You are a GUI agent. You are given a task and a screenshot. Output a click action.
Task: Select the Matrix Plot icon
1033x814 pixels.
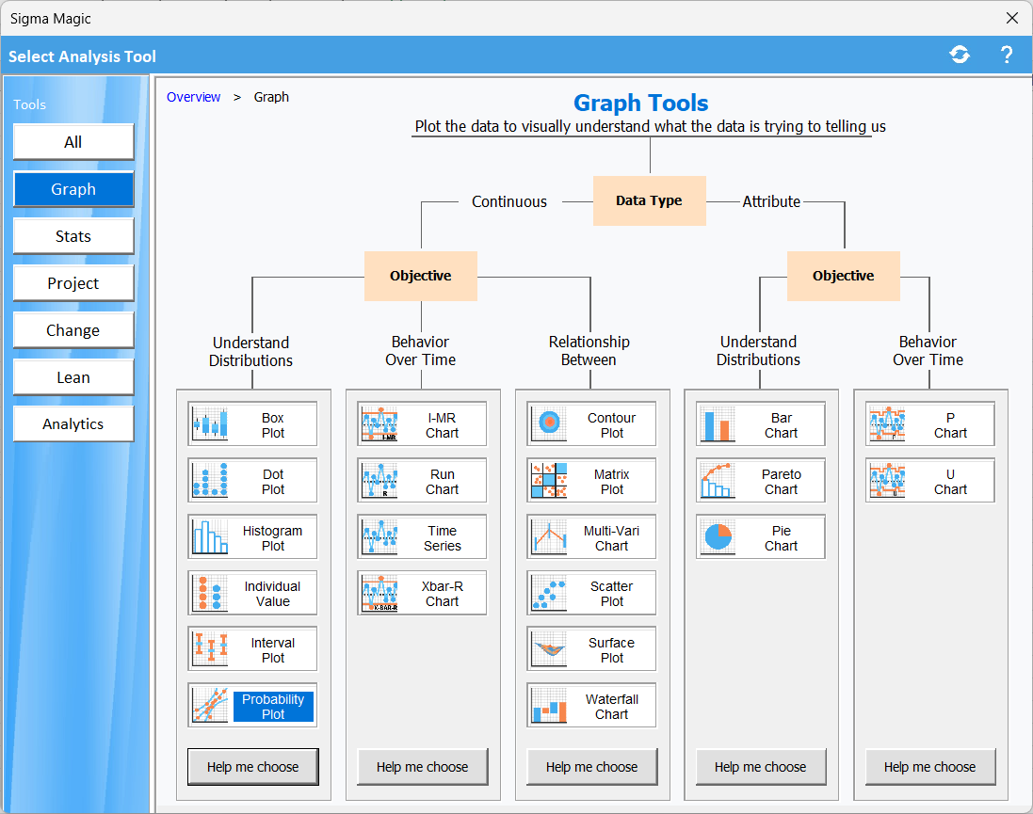(x=549, y=481)
